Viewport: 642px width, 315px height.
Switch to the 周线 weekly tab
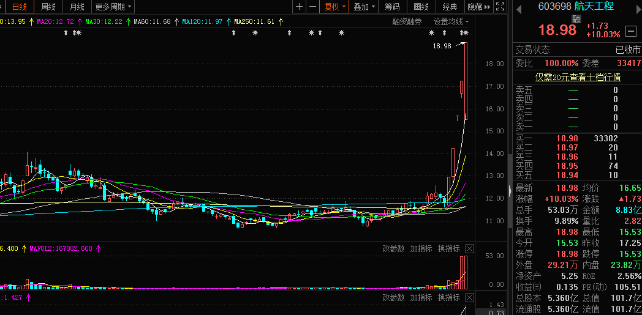[48, 7]
